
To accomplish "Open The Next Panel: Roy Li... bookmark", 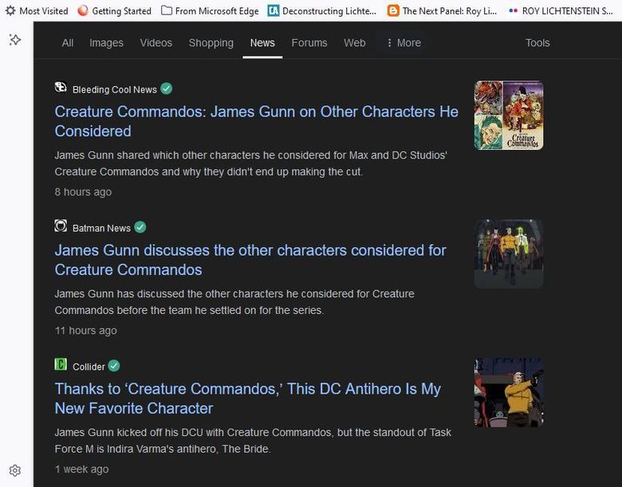I will point(443,10).
